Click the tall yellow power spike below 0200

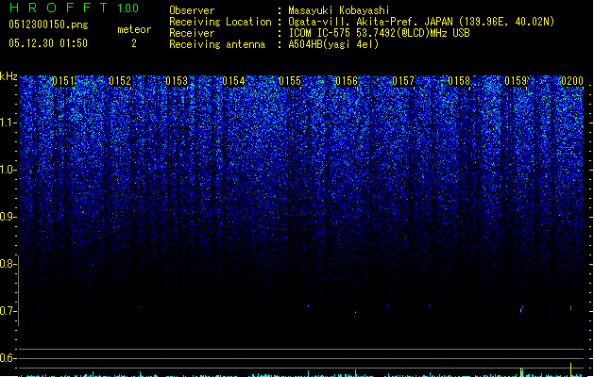click(x=571, y=369)
